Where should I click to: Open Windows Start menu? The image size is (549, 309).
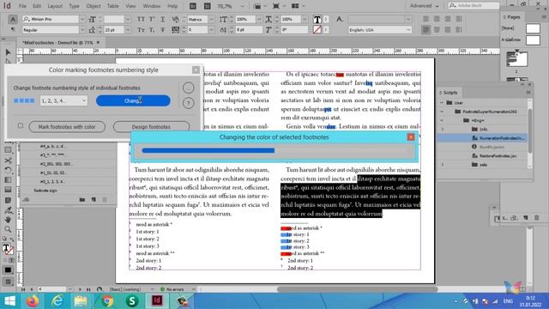(9, 300)
